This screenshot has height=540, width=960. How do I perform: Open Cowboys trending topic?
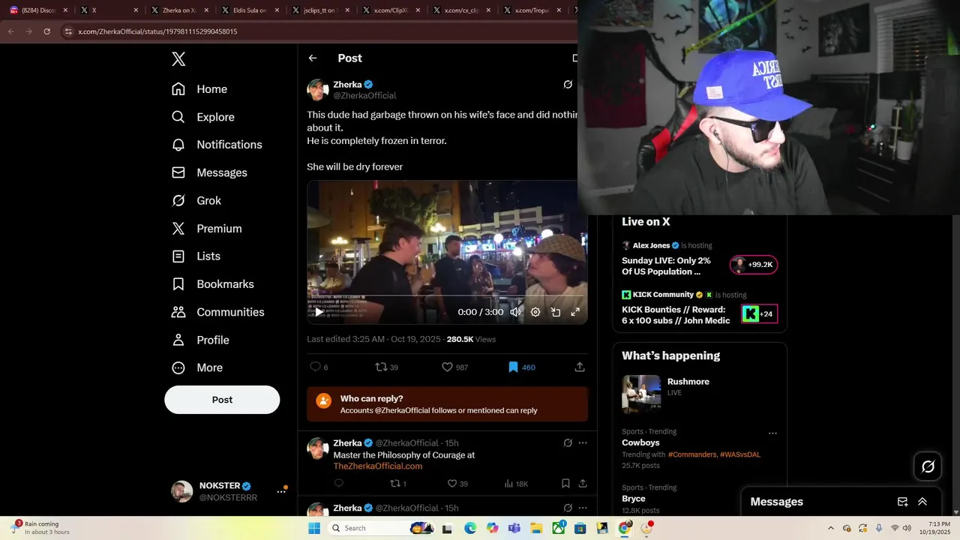pyautogui.click(x=640, y=442)
